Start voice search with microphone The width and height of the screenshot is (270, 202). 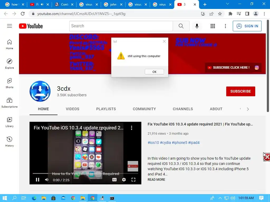[x=197, y=26]
